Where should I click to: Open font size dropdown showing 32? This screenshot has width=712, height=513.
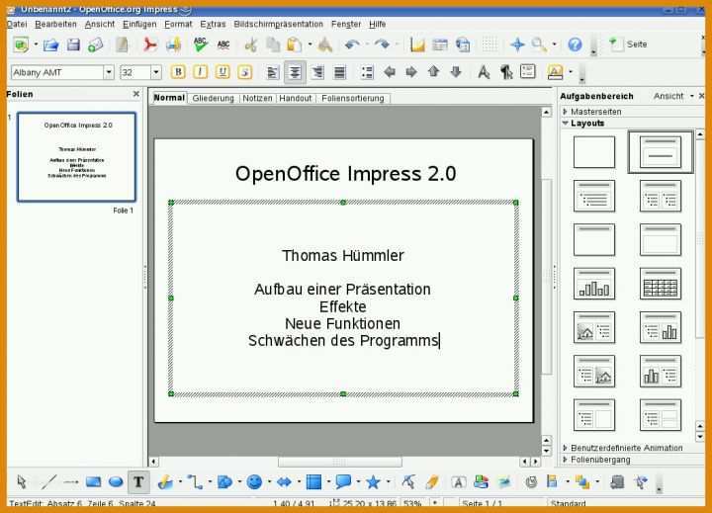coord(156,72)
